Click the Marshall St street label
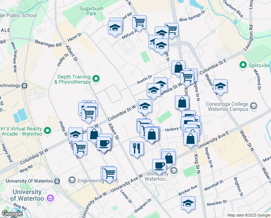271x218 pixels. (214, 185)
